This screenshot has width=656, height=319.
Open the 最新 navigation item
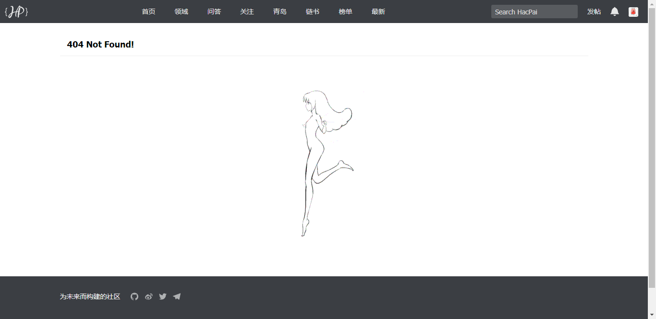pos(378,12)
